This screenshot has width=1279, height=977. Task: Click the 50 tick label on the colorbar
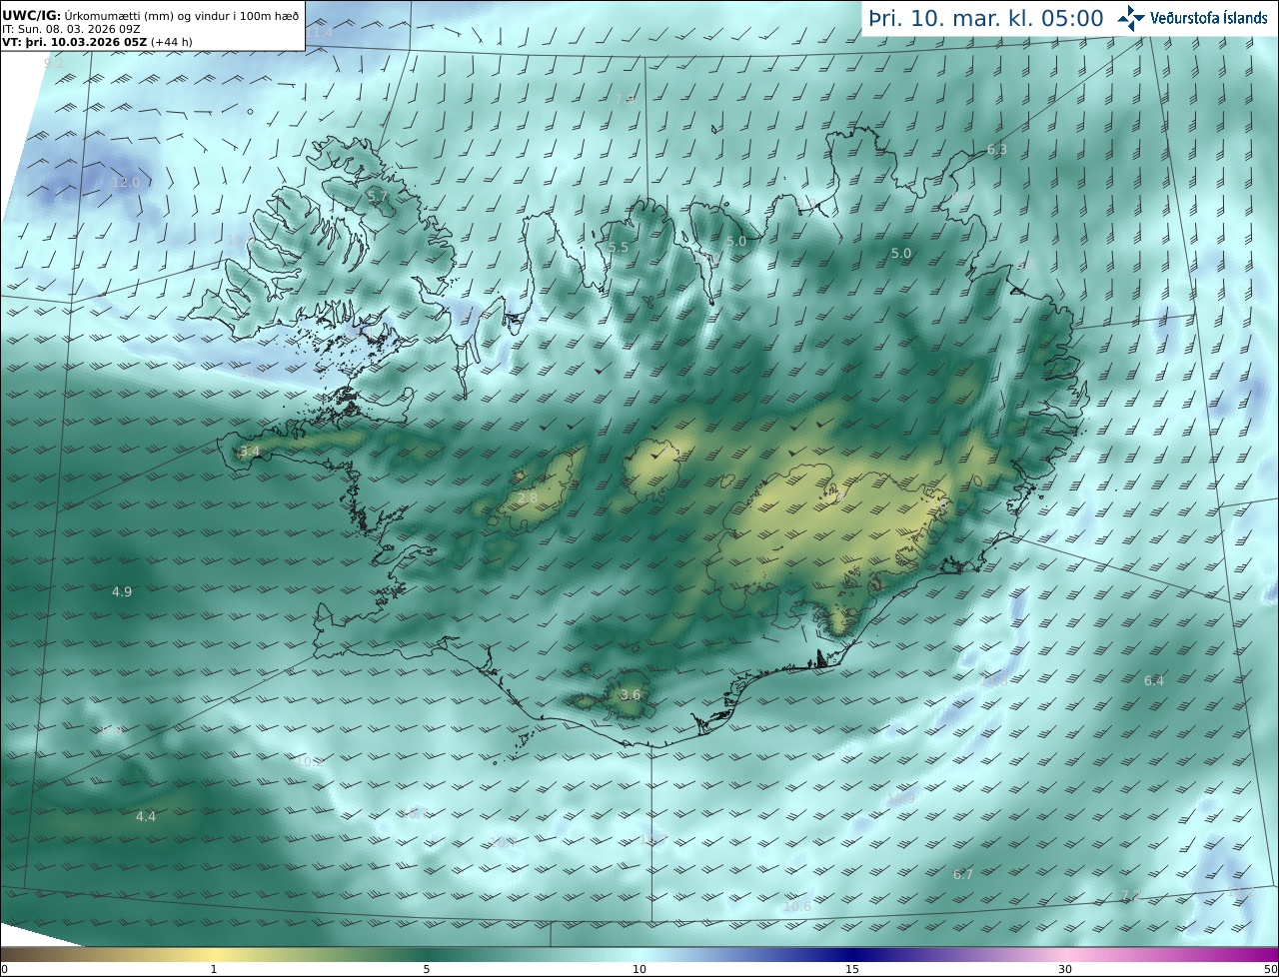(x=1270, y=969)
